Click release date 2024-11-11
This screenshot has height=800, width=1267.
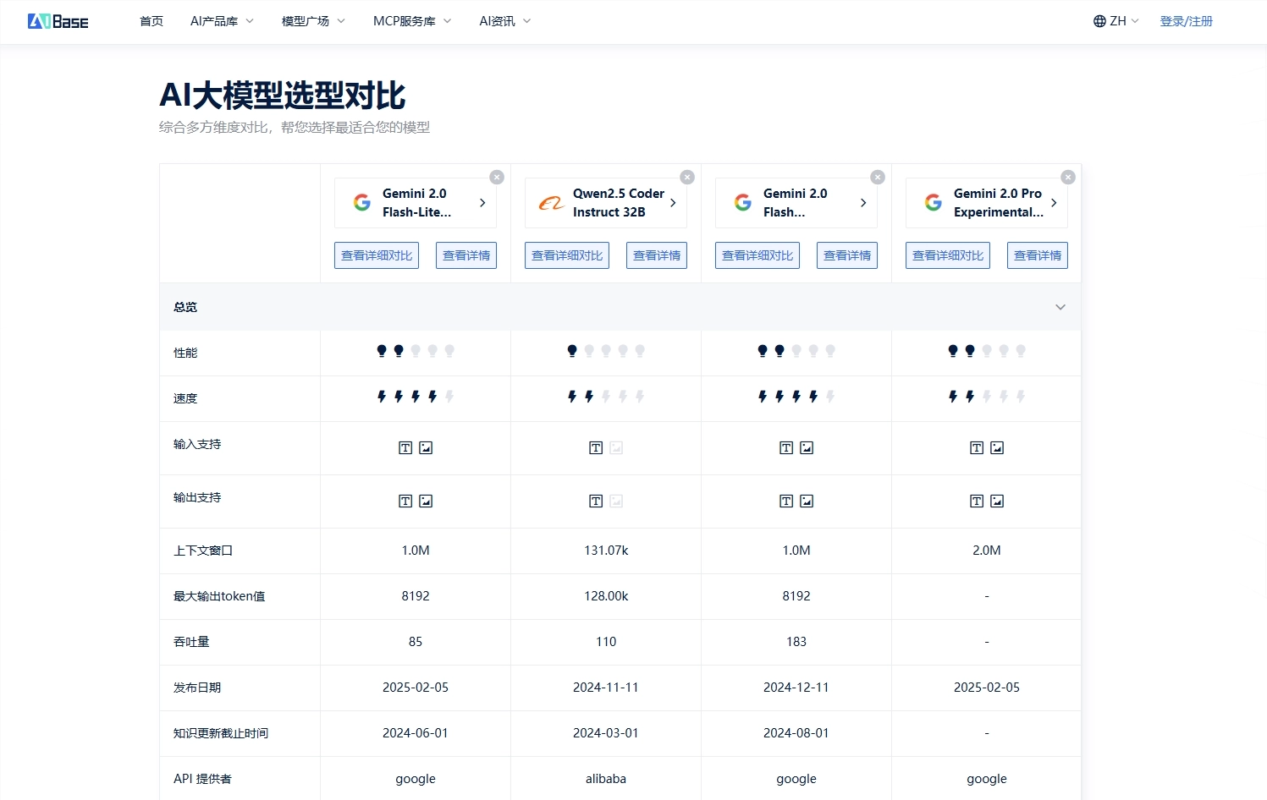(606, 688)
